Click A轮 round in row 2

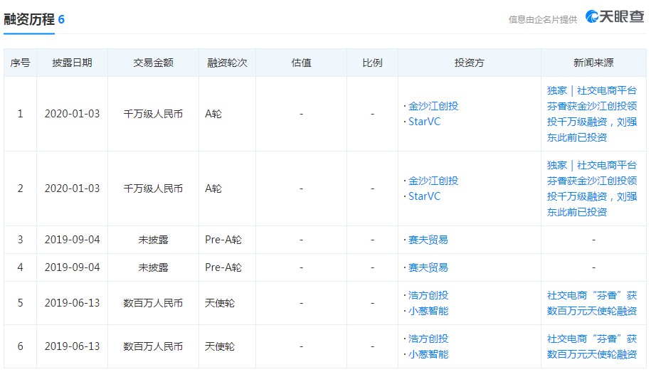(213, 188)
